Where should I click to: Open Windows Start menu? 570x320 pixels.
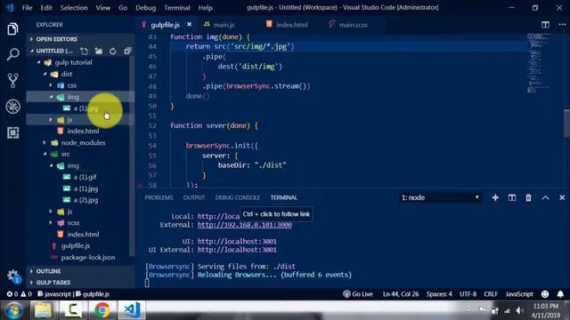[x=13, y=310]
